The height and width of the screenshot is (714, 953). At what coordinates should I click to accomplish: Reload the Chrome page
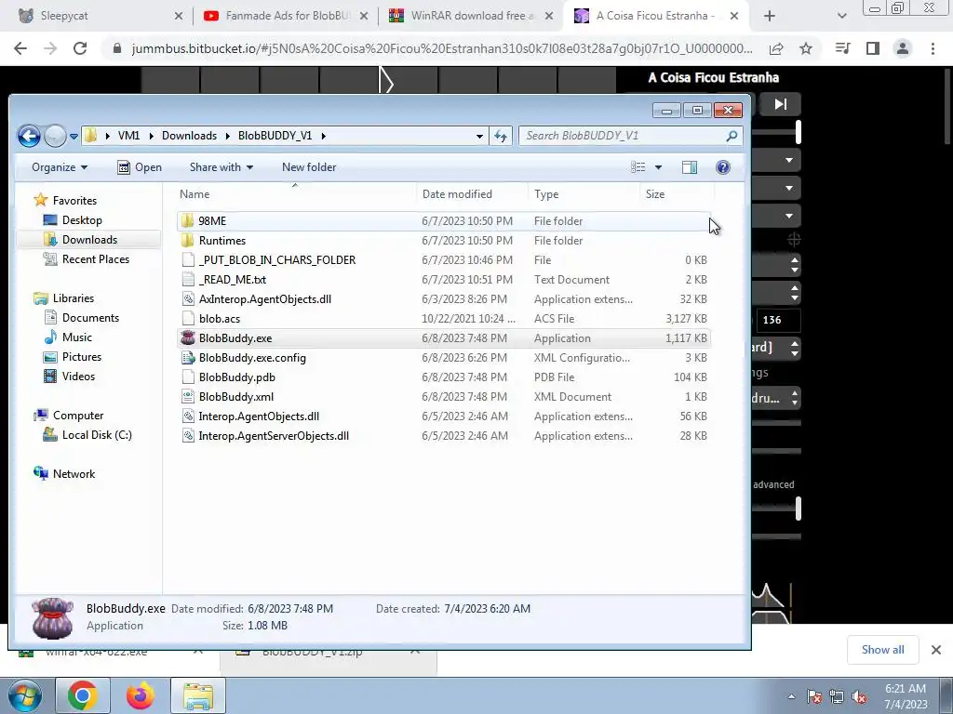coord(80,48)
